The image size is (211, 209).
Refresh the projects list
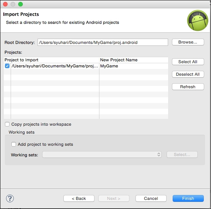[188, 87]
